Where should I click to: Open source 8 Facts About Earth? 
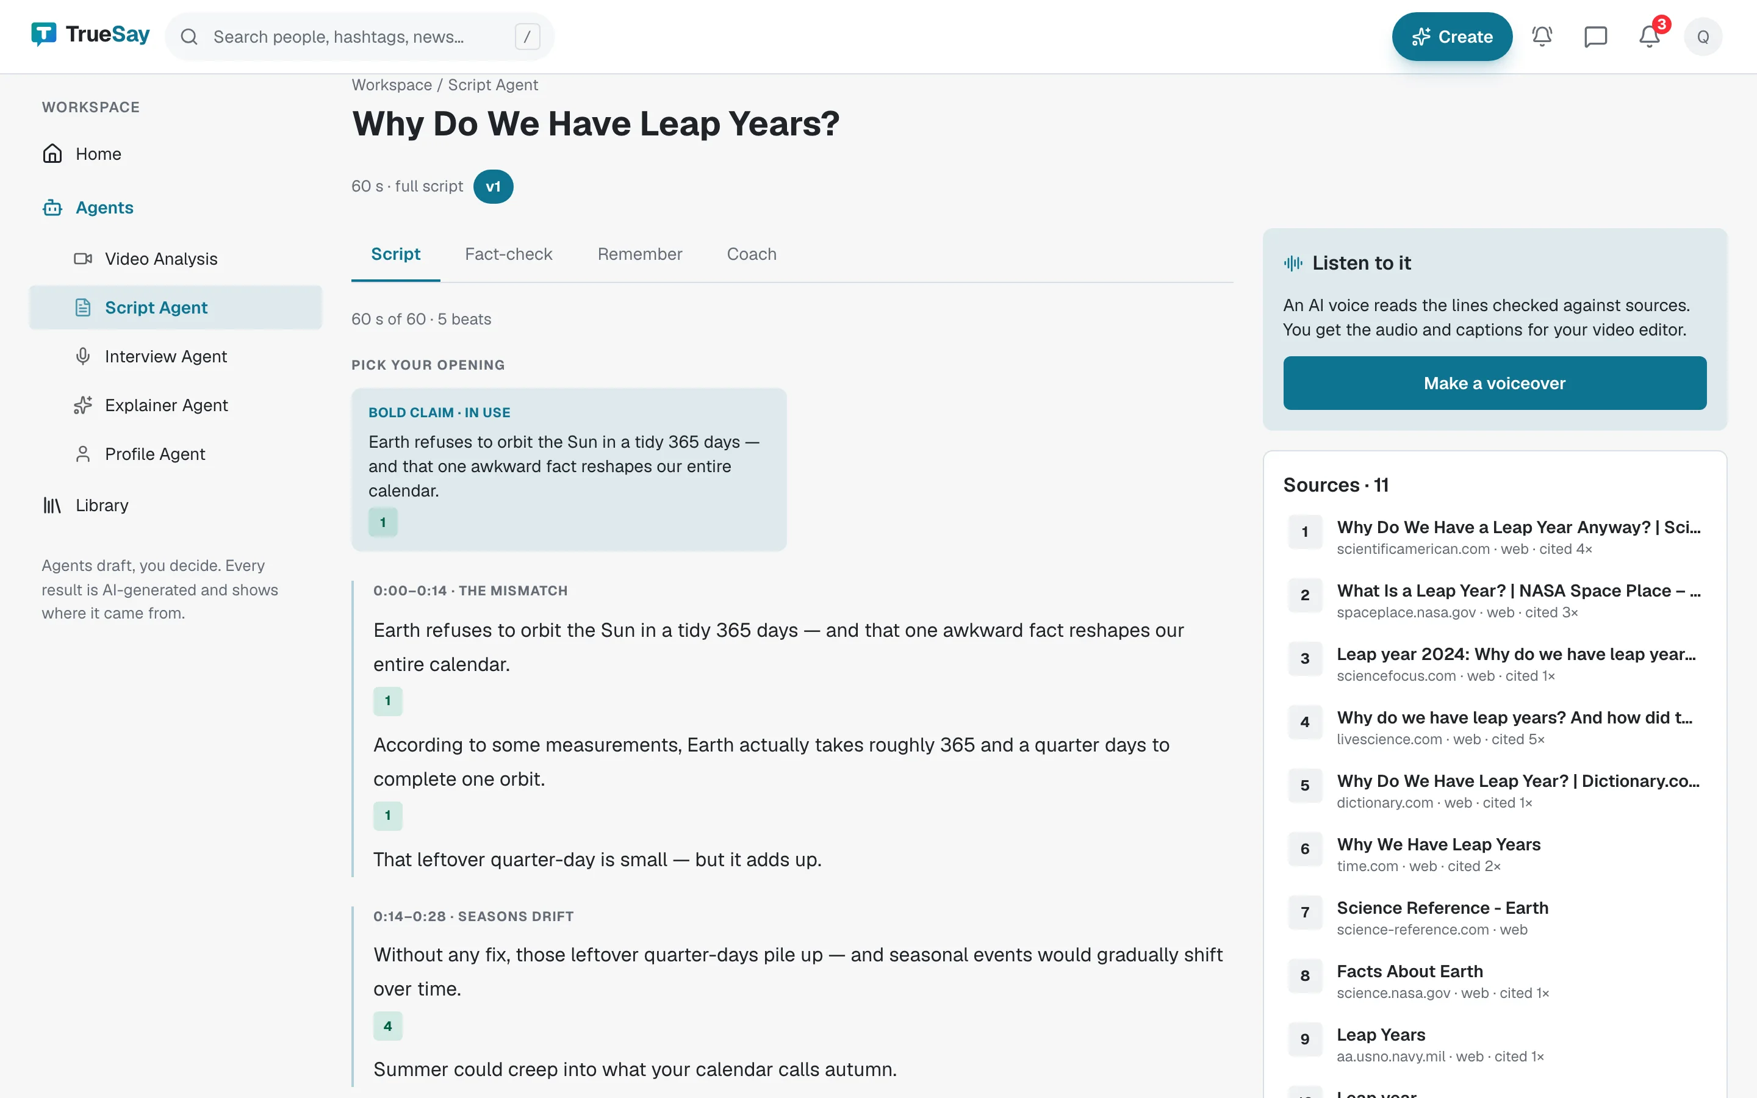[1494, 981]
